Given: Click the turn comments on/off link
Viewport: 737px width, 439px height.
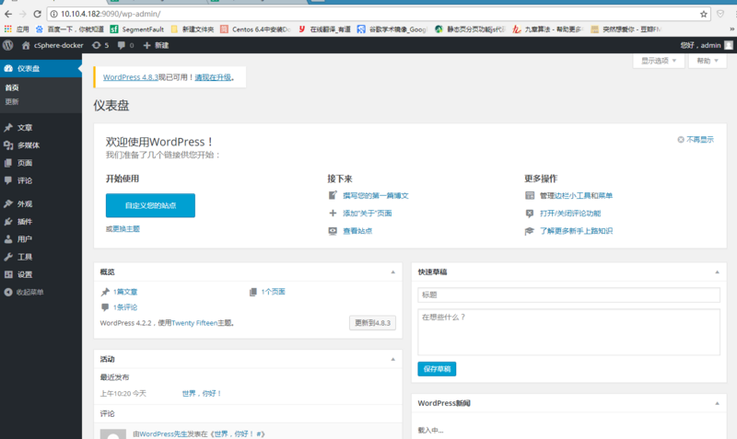Looking at the screenshot, I should point(570,214).
